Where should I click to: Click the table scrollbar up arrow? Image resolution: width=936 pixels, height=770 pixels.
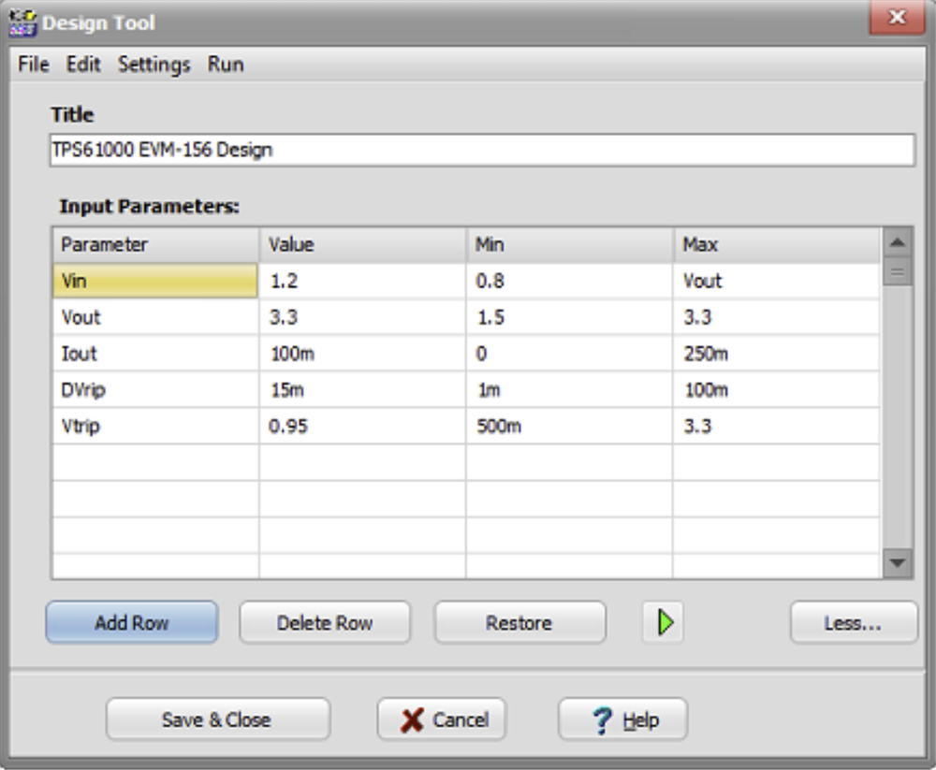[898, 242]
